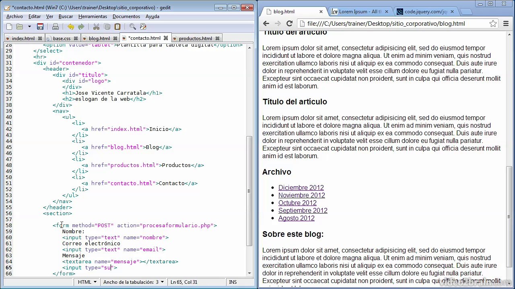This screenshot has width=515, height=289.
Task: Open the Noviembre 2012 archive link
Action: coord(302,195)
